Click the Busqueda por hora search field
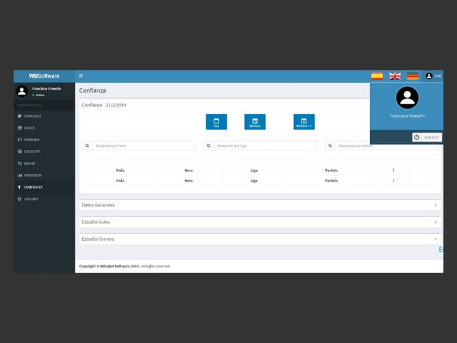Image resolution: width=457 pixels, height=343 pixels. pos(143,146)
